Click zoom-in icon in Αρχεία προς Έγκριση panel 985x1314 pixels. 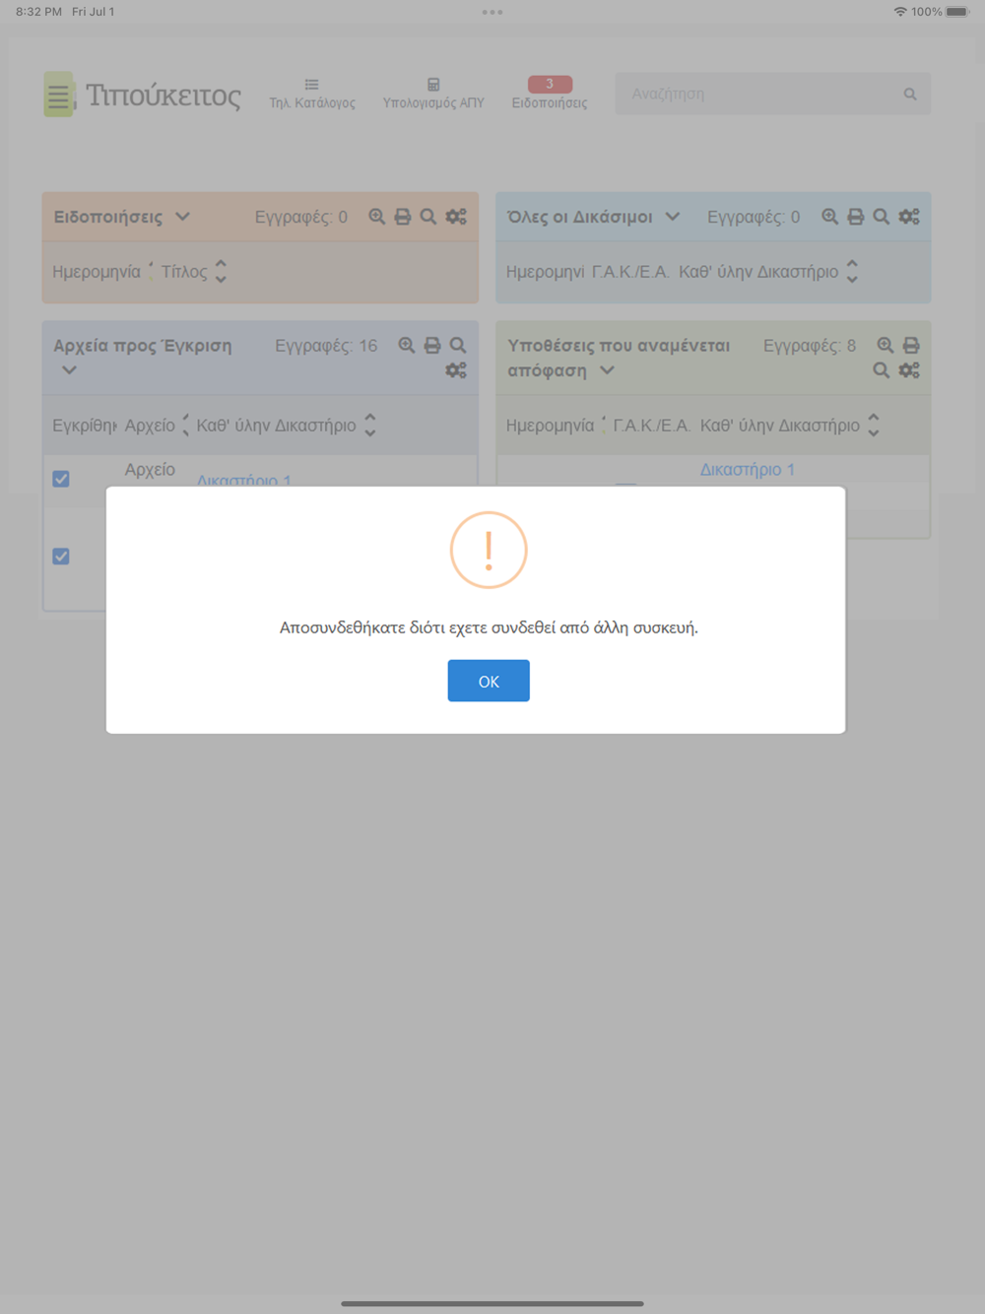(407, 346)
